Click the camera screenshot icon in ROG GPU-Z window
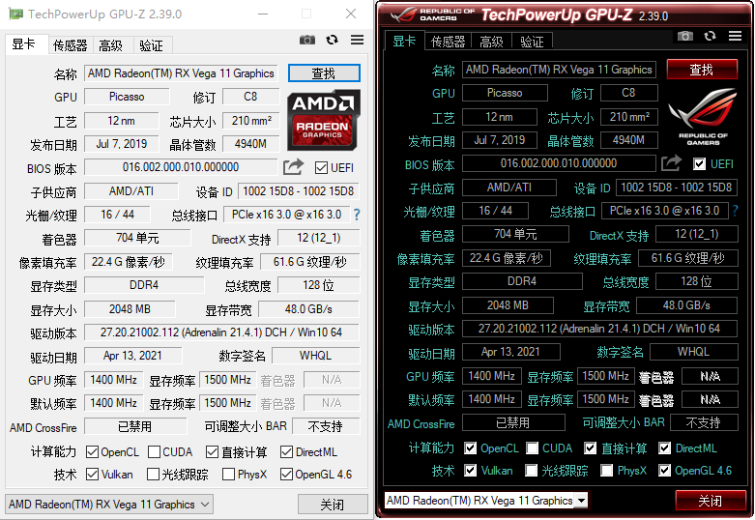This screenshot has height=520, width=755. tap(685, 36)
